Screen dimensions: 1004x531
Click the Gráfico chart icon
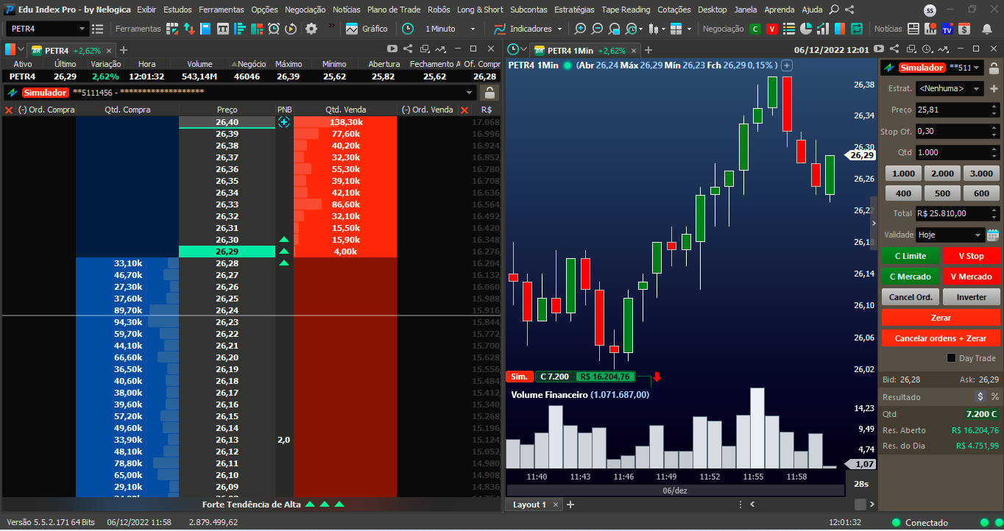tap(352, 29)
